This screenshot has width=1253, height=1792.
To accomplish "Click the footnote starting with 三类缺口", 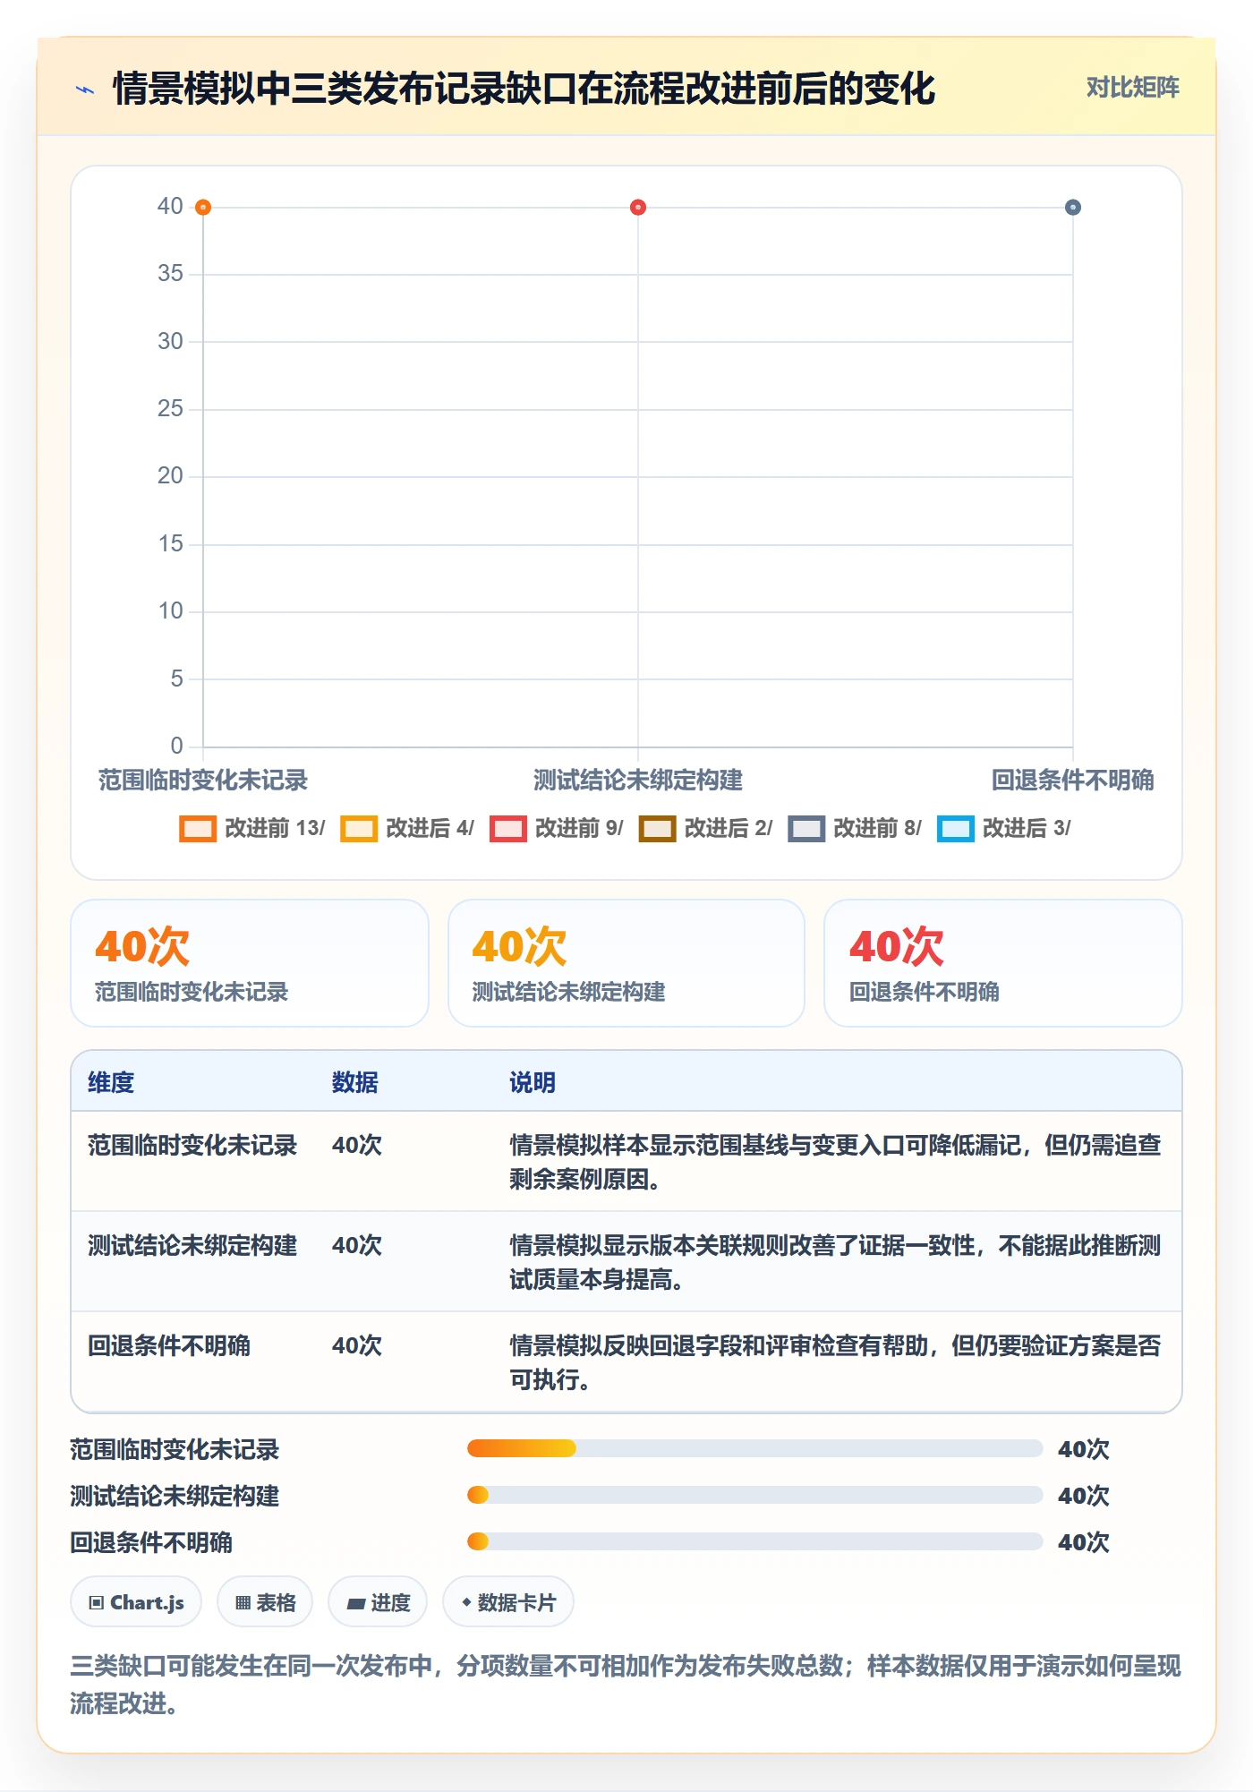I will (x=626, y=1685).
